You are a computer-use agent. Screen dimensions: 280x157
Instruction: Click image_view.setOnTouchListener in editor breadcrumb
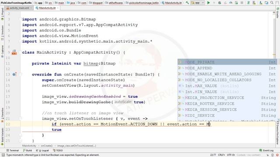tap(77, 146)
